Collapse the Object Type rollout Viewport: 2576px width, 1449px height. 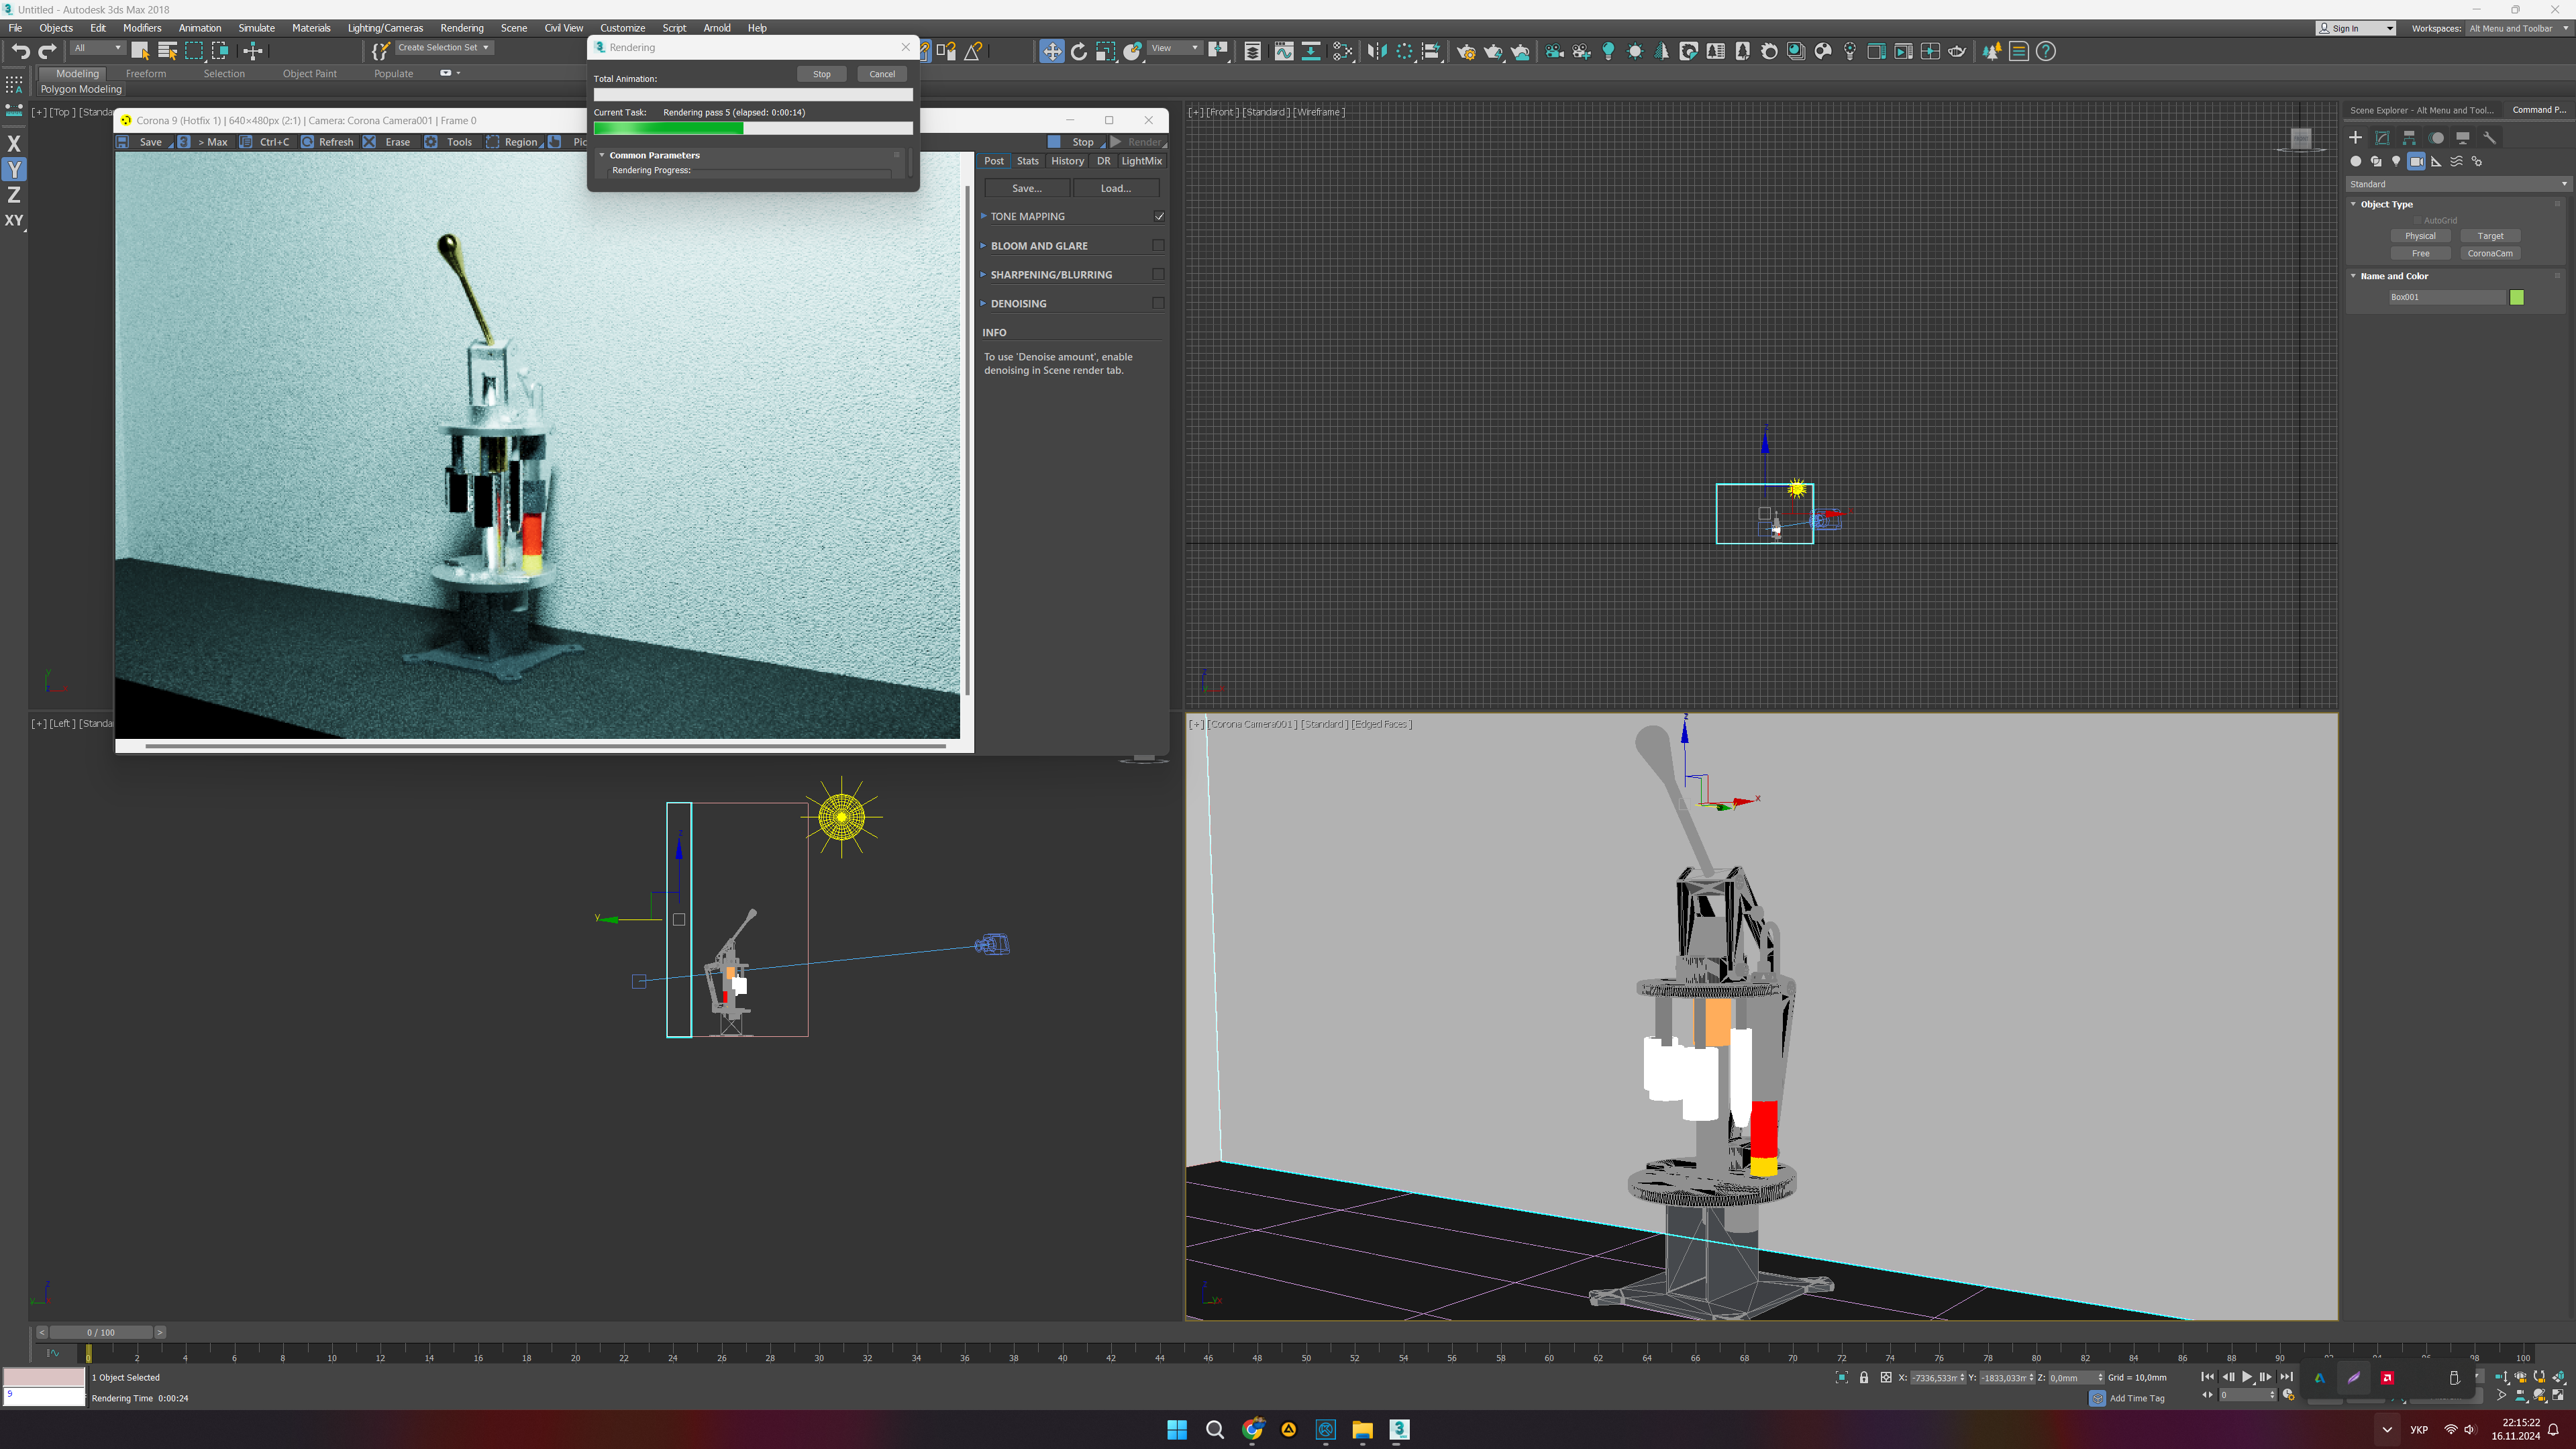pyautogui.click(x=2386, y=204)
